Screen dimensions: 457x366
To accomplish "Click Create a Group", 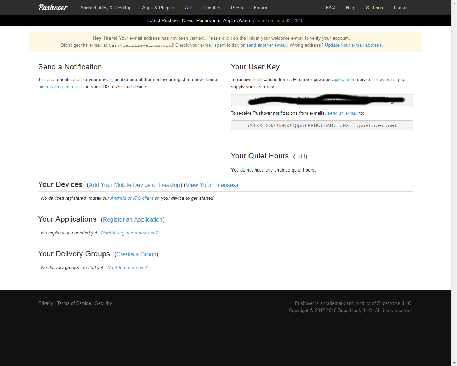I will [136, 254].
